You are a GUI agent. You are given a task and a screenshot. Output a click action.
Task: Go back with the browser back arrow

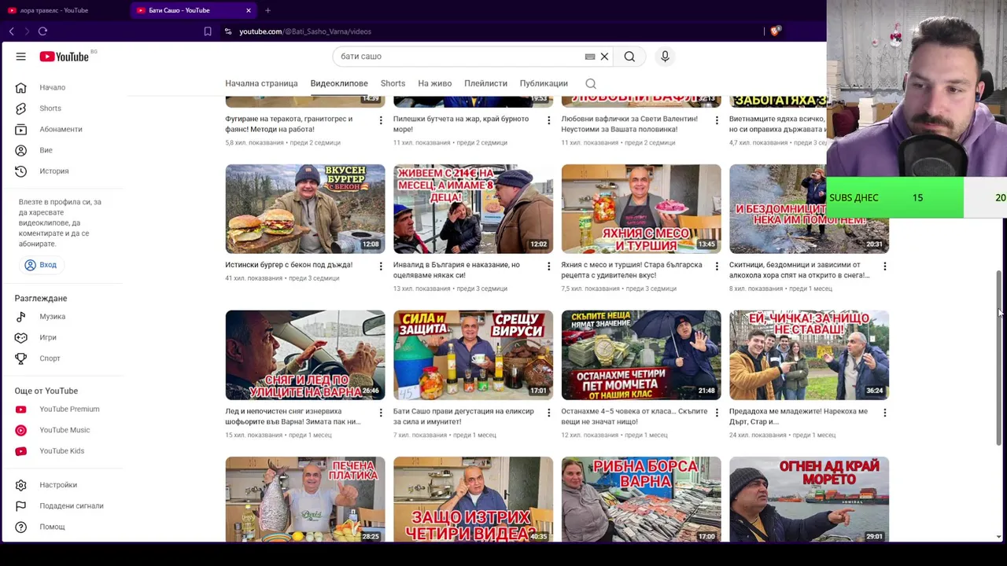click(11, 31)
